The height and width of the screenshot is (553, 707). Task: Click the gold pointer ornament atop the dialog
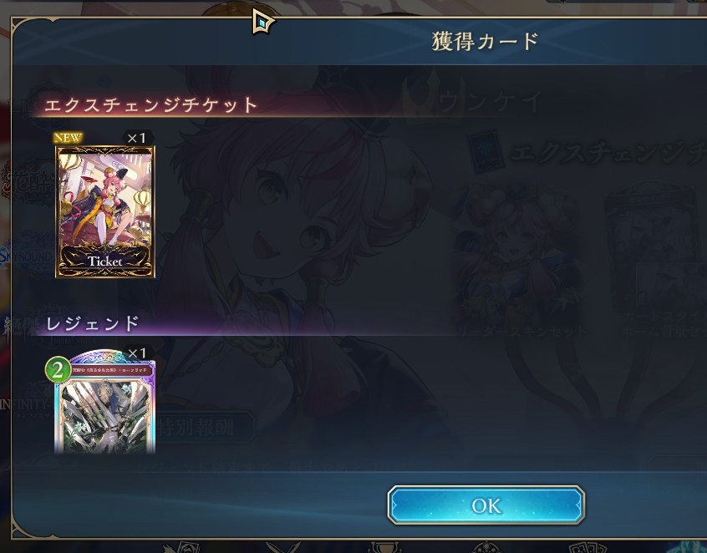(262, 21)
